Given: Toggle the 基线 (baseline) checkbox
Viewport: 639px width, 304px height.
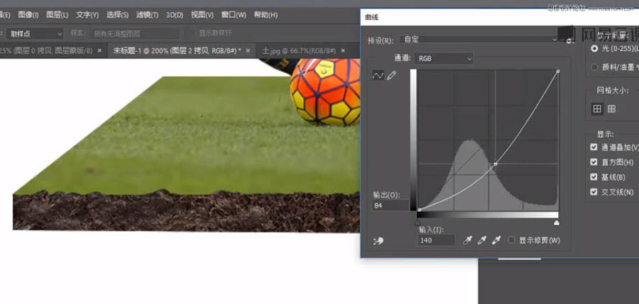Looking at the screenshot, I should (594, 177).
